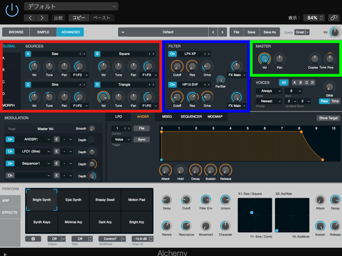The image size is (342, 256).
Task: Click the blue dot in X1 Saw/Square pad
Action: [251, 212]
